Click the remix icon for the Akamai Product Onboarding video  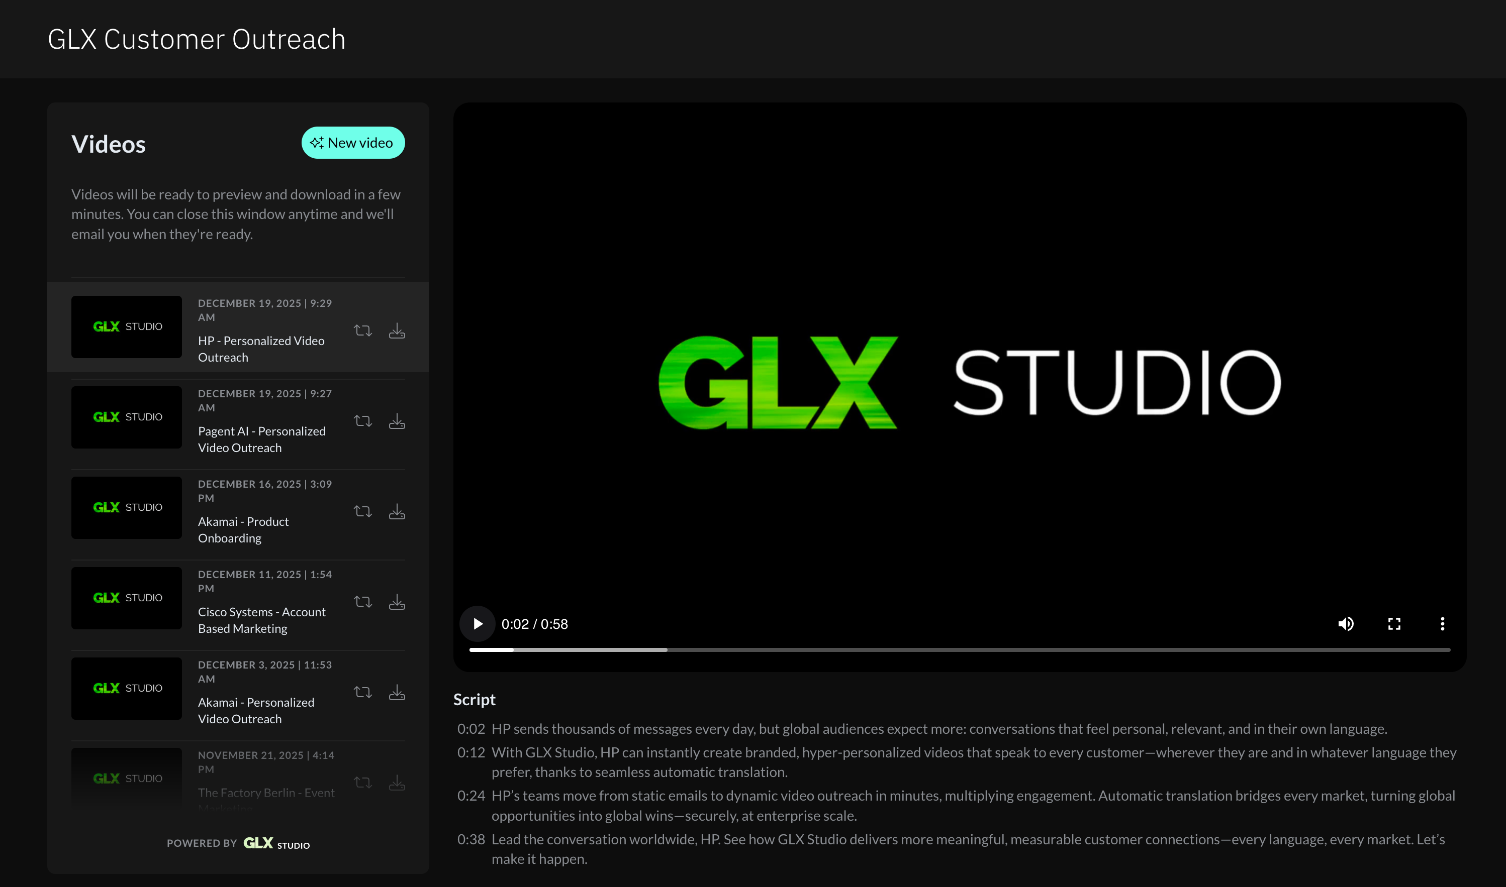[x=362, y=511]
